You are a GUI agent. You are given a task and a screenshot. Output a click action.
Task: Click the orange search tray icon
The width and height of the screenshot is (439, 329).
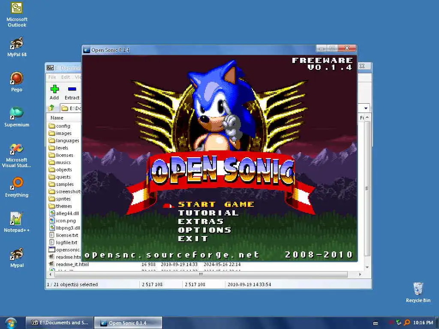(x=407, y=323)
